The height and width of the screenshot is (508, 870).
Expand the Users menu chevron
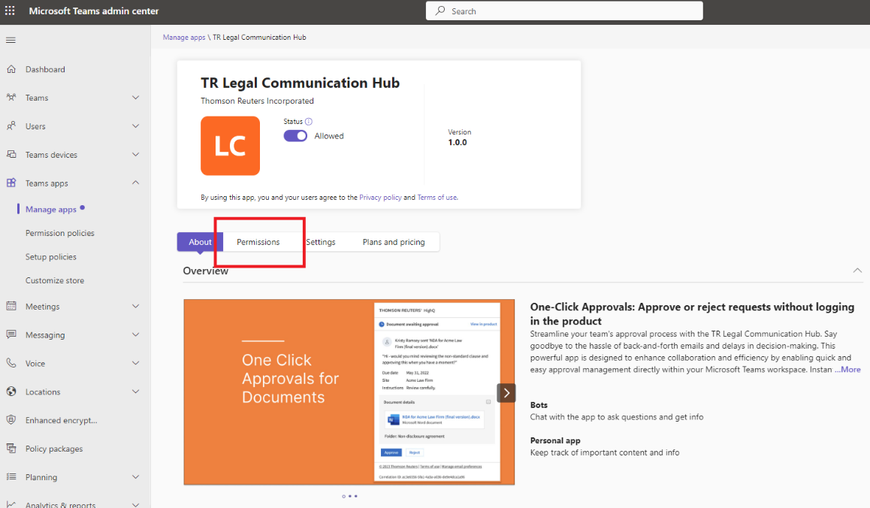pos(135,126)
